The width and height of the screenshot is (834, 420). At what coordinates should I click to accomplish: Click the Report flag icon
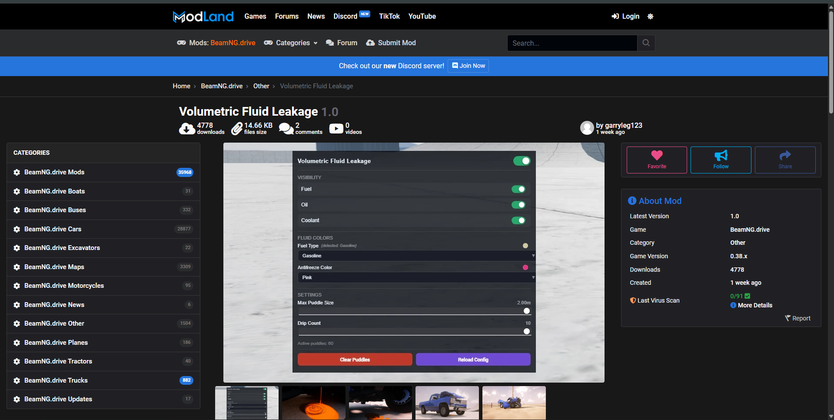coord(787,318)
